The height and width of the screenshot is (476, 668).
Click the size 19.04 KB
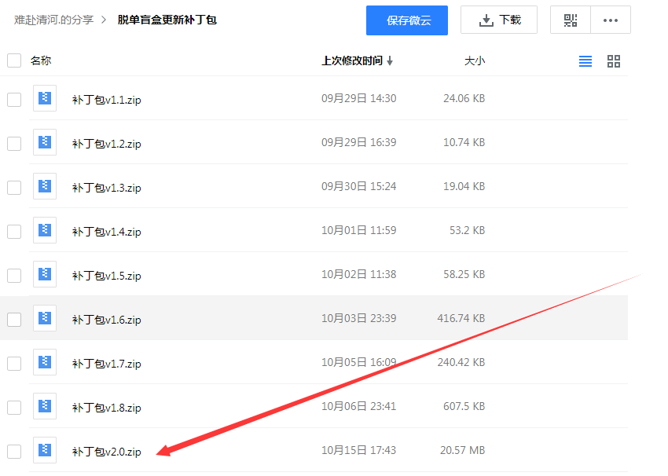click(464, 186)
